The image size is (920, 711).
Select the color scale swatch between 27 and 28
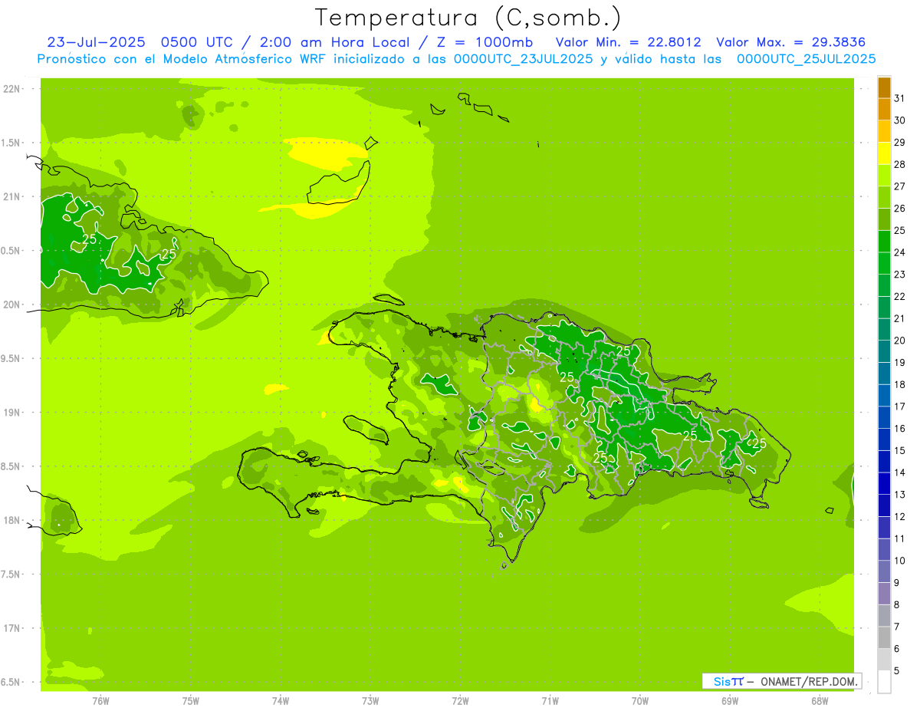(884, 175)
